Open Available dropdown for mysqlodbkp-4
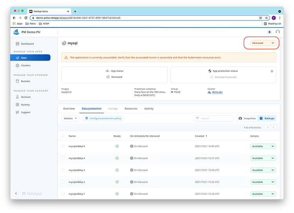This screenshot has width=294, height=213. point(263,158)
